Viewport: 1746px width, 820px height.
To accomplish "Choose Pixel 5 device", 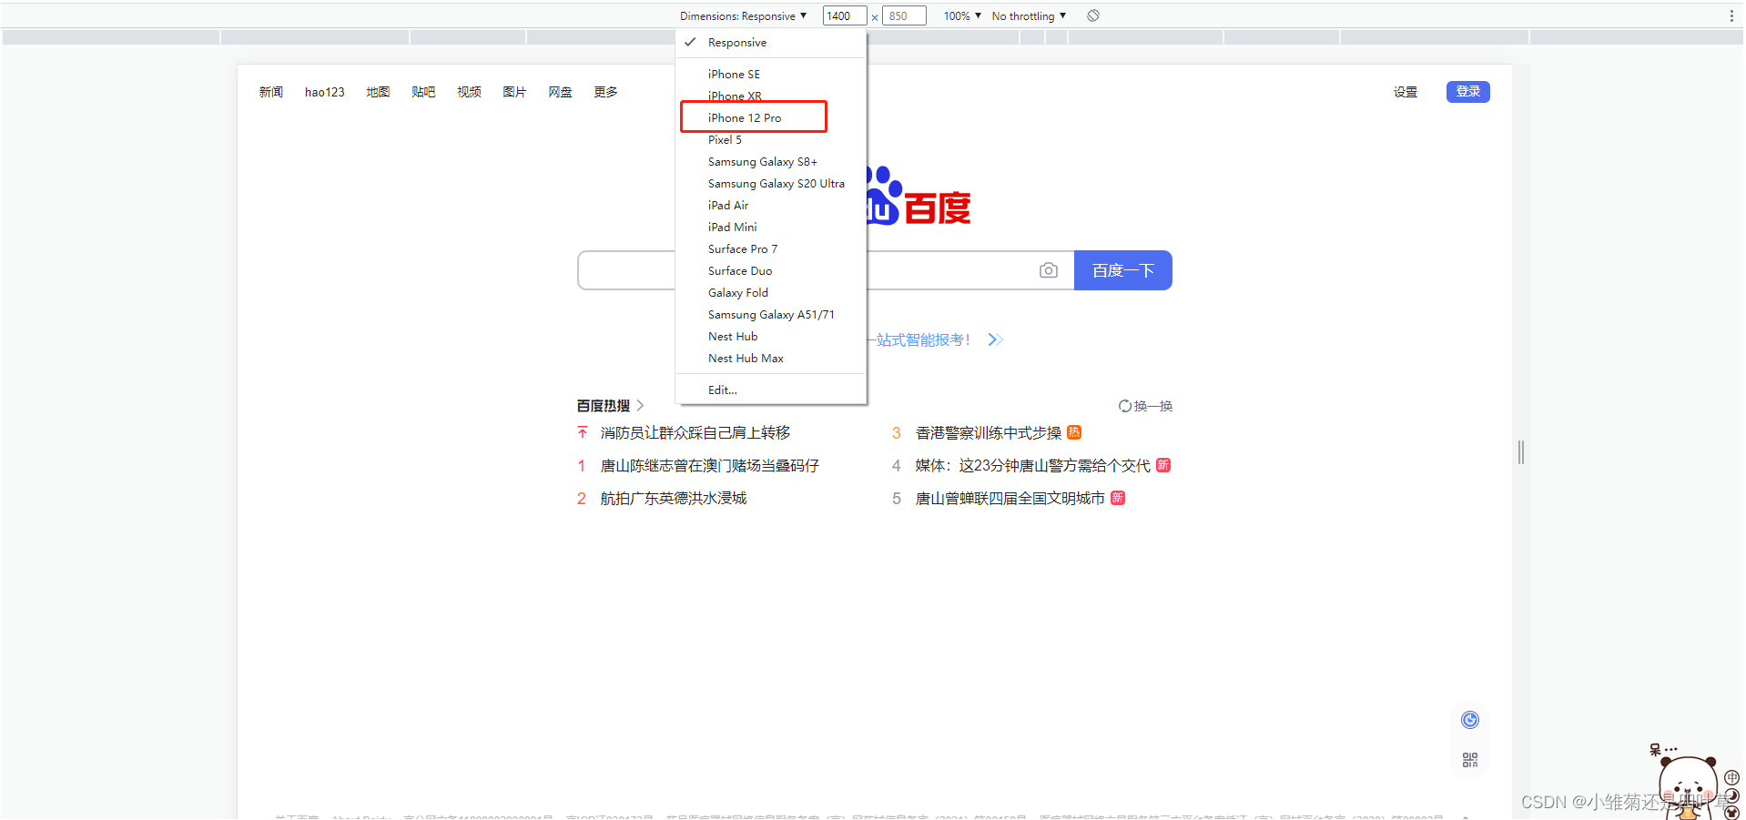I will [771, 140].
